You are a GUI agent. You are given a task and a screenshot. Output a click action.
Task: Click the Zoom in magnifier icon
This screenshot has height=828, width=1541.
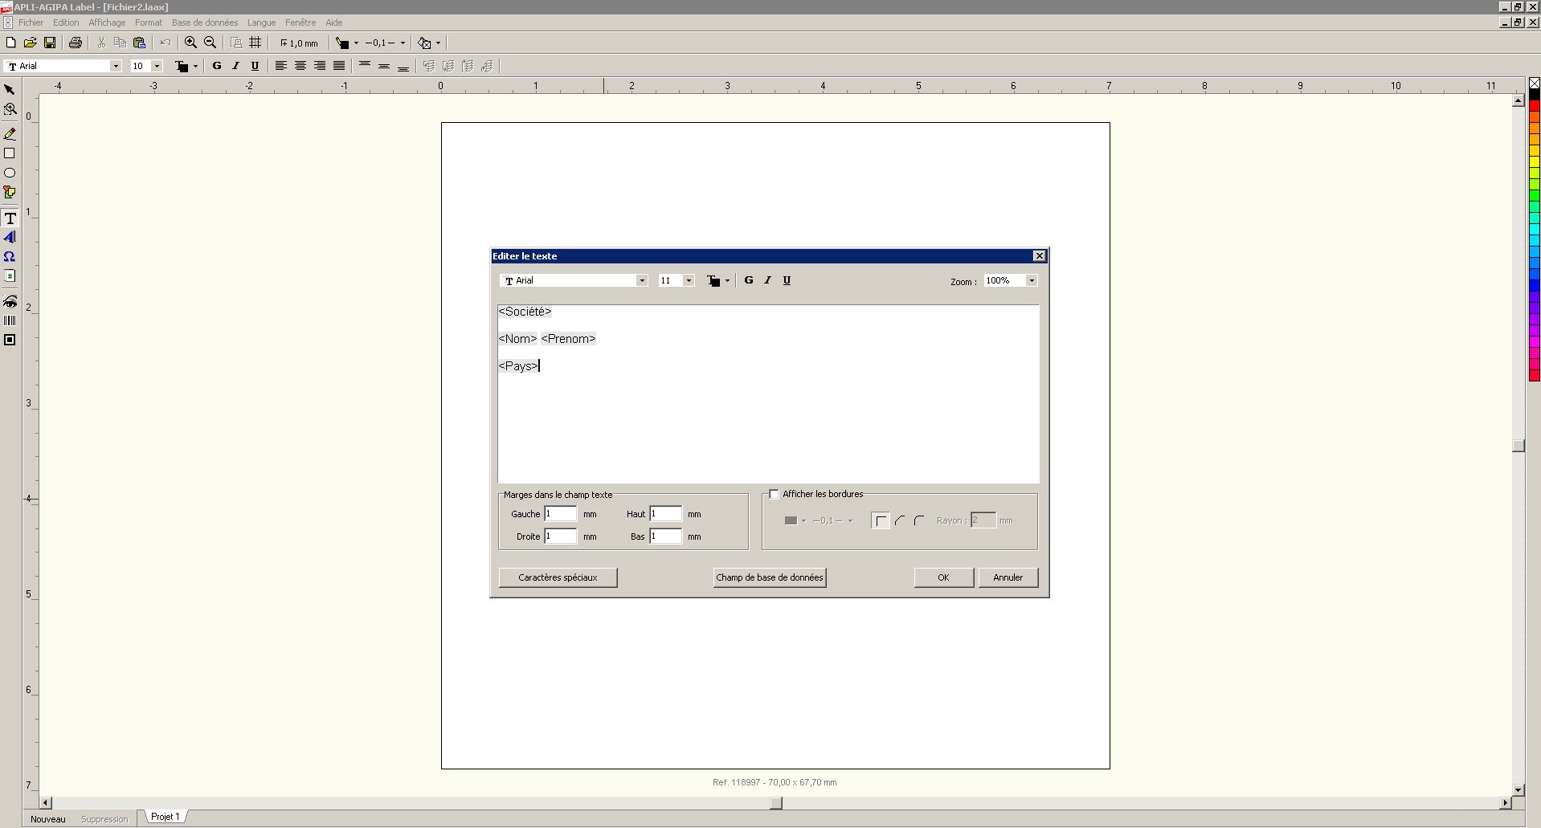[190, 43]
